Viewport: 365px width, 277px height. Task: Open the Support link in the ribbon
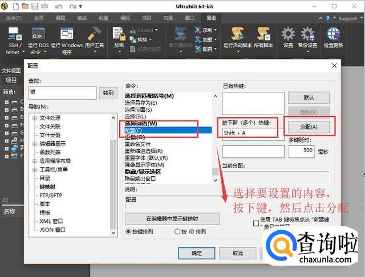[347, 19]
